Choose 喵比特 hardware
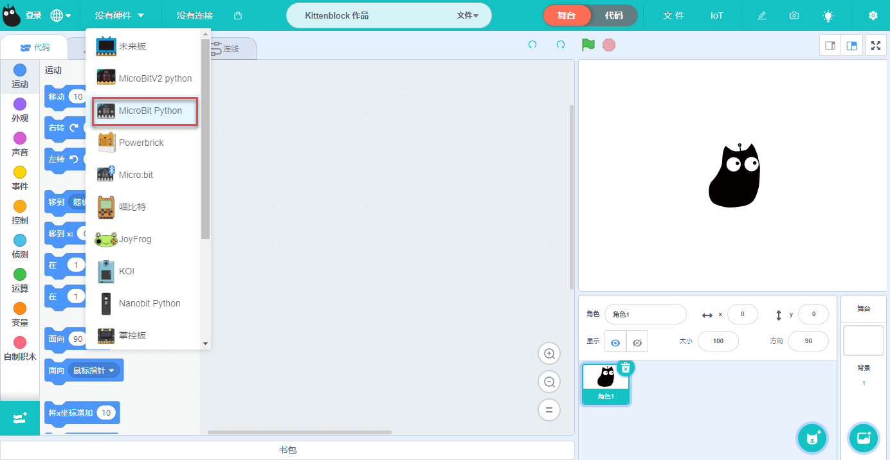 [x=143, y=207]
